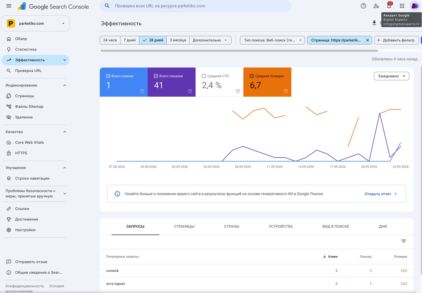The width and height of the screenshot is (422, 293).
Task: Open notifications bell with 12 badge
Action: [389, 6]
